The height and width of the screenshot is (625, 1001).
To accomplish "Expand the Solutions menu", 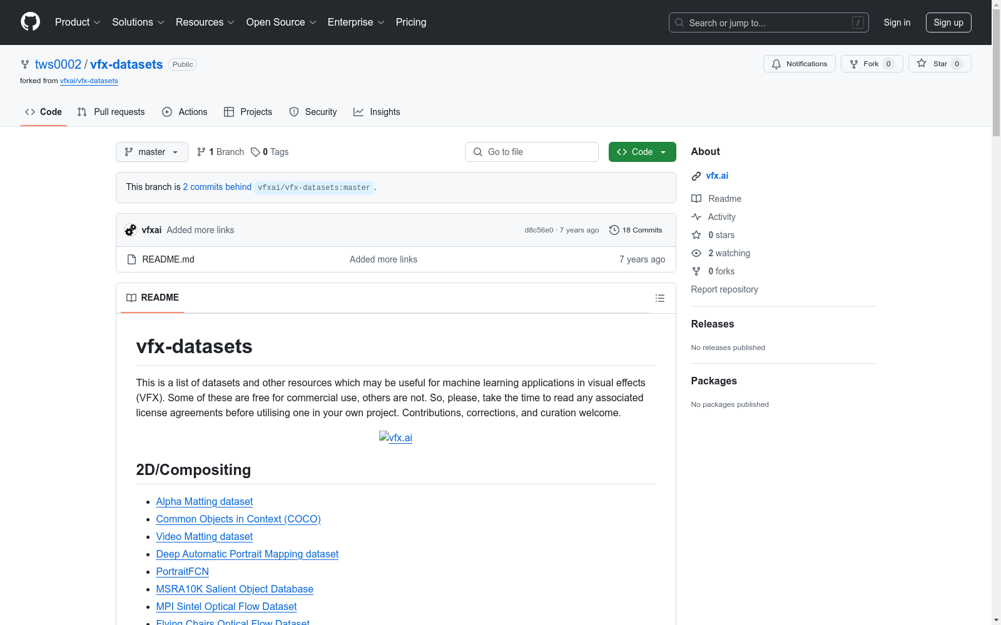I will click(x=138, y=22).
